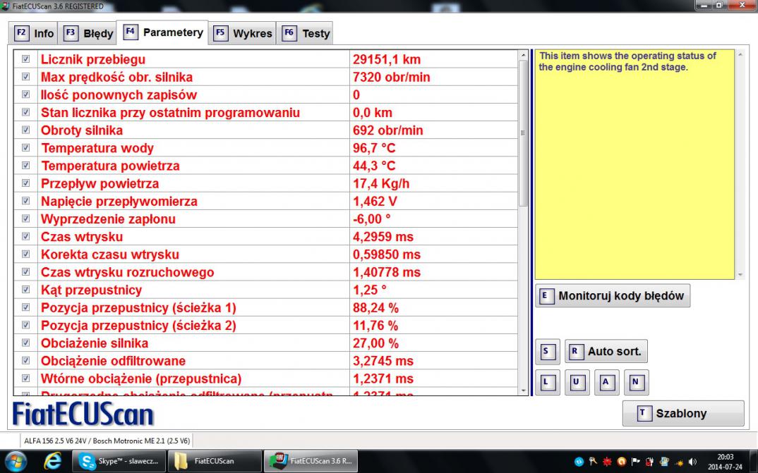Click the parameter list scrollbar thumb

523,133
